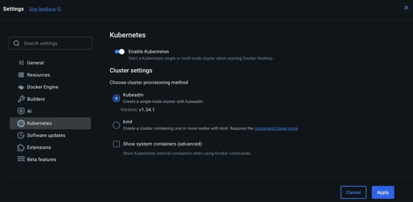Click the Docker Engine whale icon
Viewport: 413px width, 202px height.
pyautogui.click(x=21, y=87)
